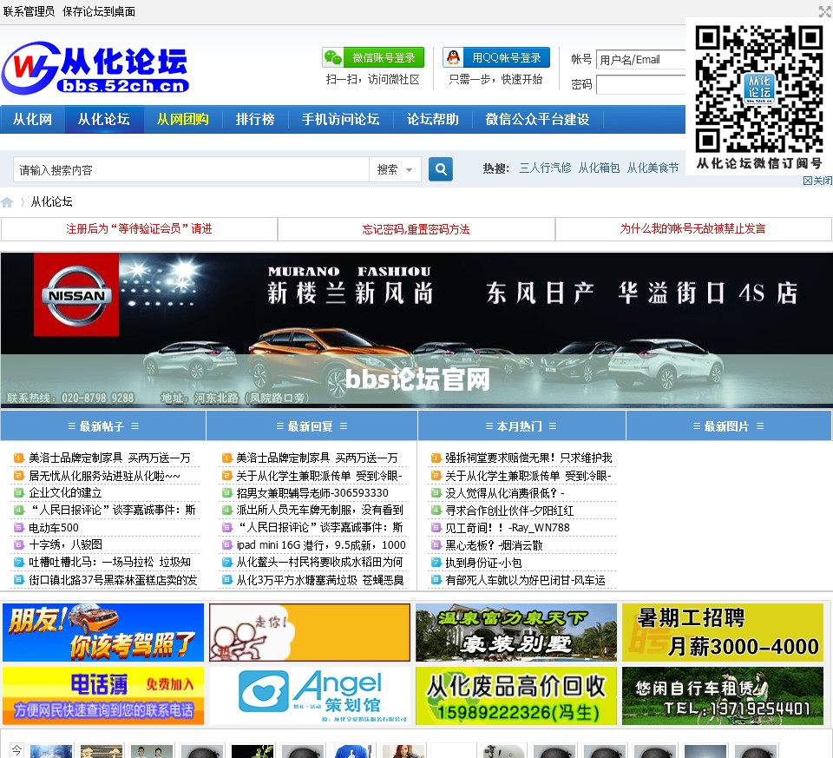Click hot search 从化箱包

599,168
